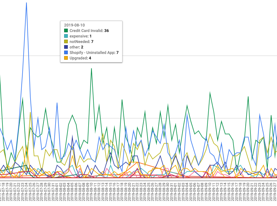The image size is (277, 206).
Task: Click the green line peak on 2019-09-20
Action: (248, 96)
